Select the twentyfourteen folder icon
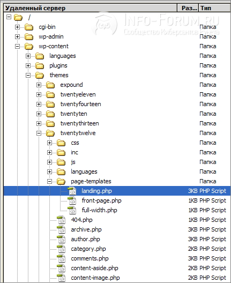Screen dimensions: 231x283 [x=50, y=104]
